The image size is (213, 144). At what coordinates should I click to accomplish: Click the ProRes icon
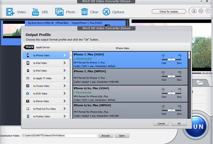pyautogui.click(x=28, y=116)
